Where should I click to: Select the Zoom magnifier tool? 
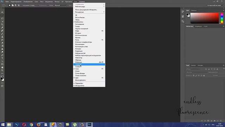[x=2, y=71]
